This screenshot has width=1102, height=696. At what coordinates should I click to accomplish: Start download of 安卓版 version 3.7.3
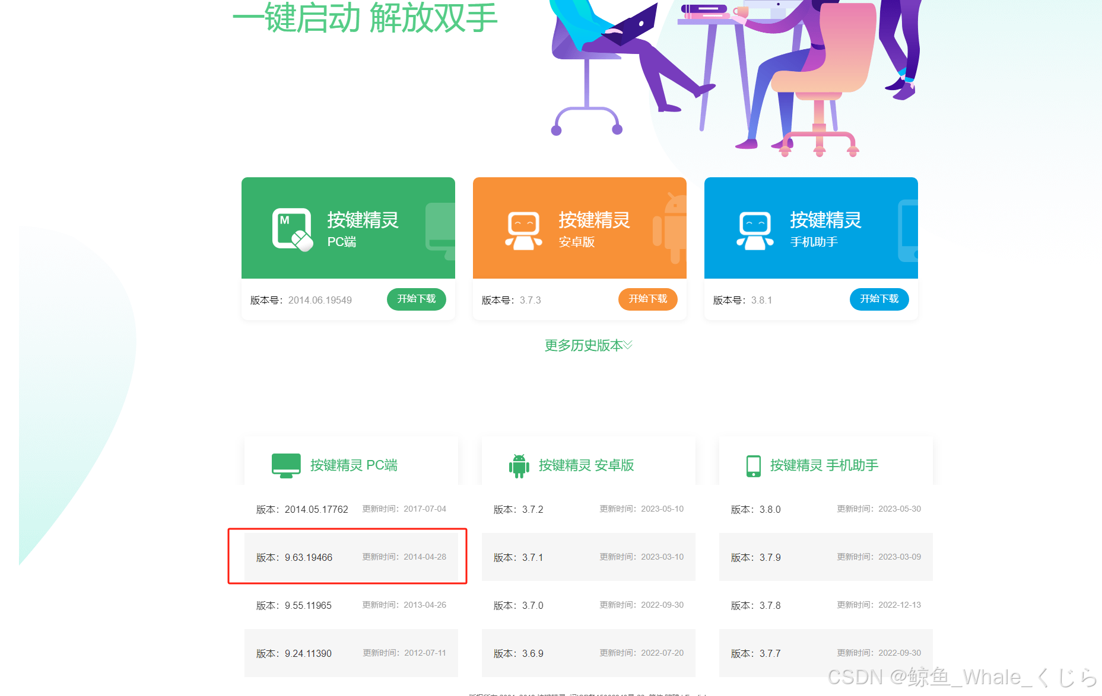click(647, 299)
